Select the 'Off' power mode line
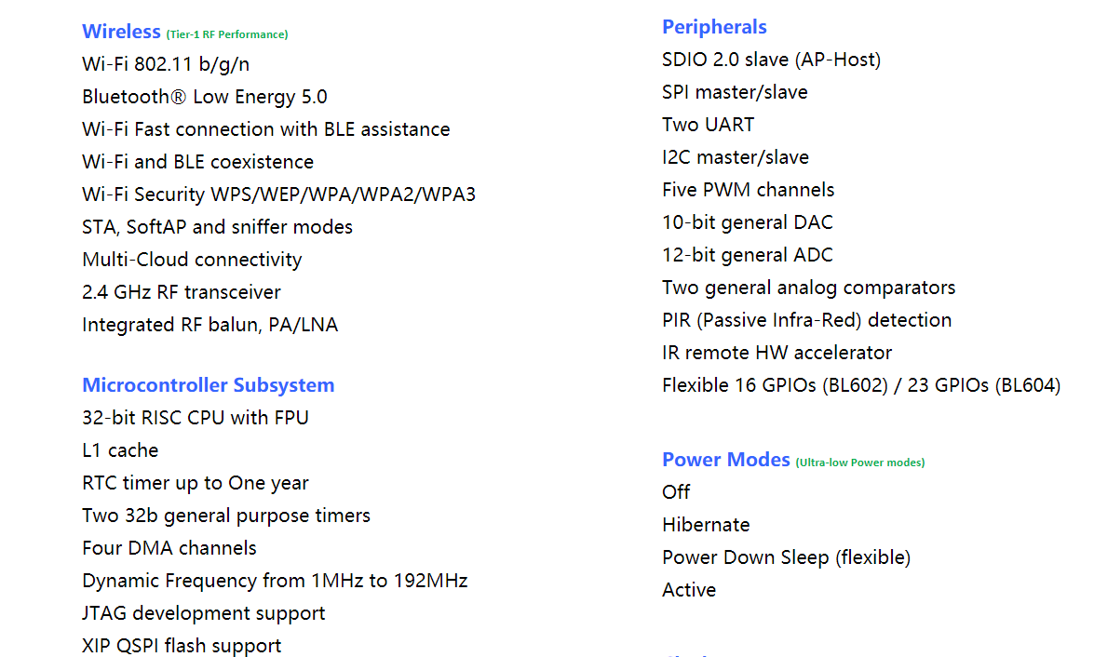 click(676, 491)
